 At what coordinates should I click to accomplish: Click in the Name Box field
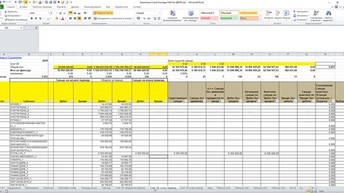coord(10,28)
